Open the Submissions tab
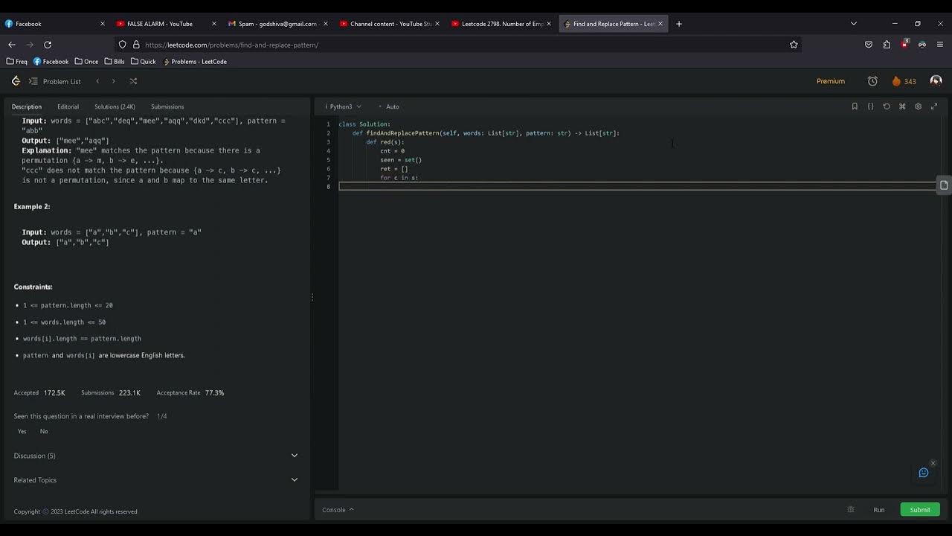This screenshot has width=952, height=536. (167, 106)
